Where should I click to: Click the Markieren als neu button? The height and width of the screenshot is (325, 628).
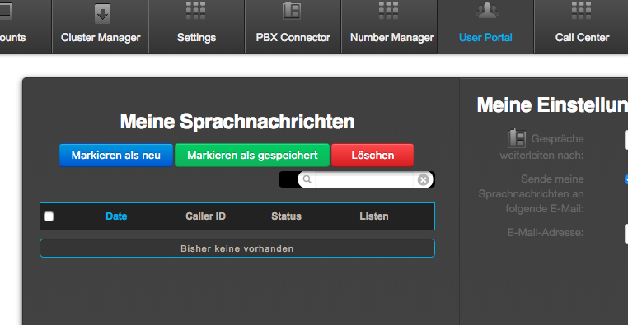(x=116, y=156)
